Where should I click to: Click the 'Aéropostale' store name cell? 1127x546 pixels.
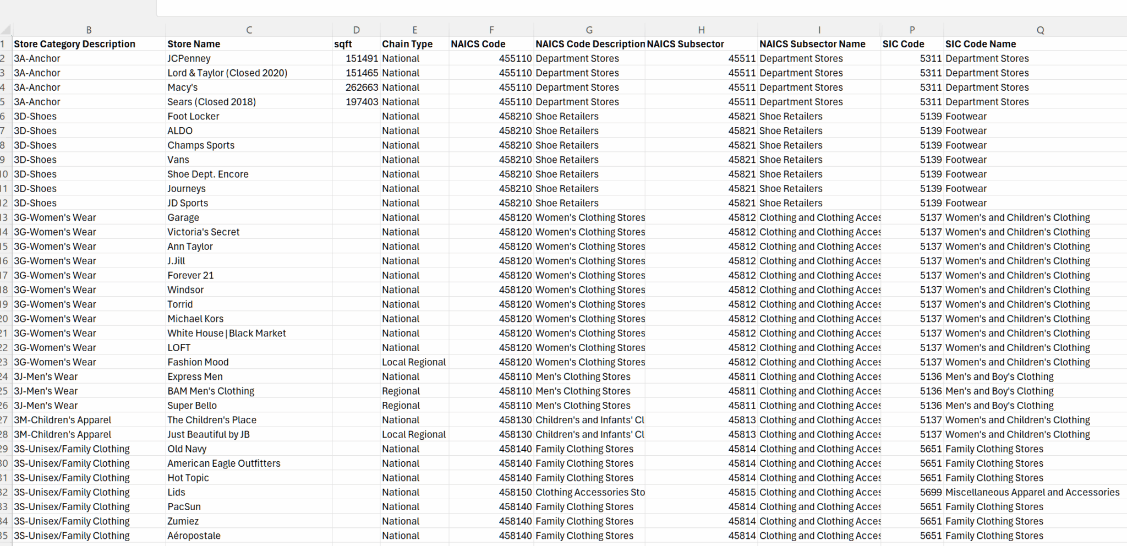coord(194,536)
